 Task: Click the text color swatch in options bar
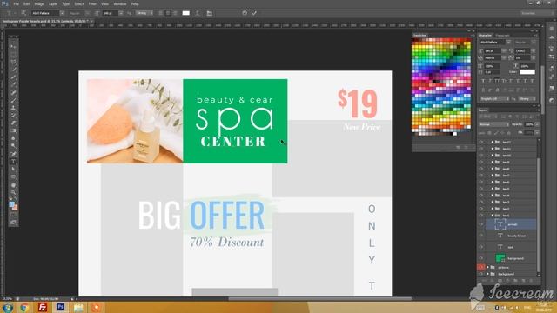[185, 13]
